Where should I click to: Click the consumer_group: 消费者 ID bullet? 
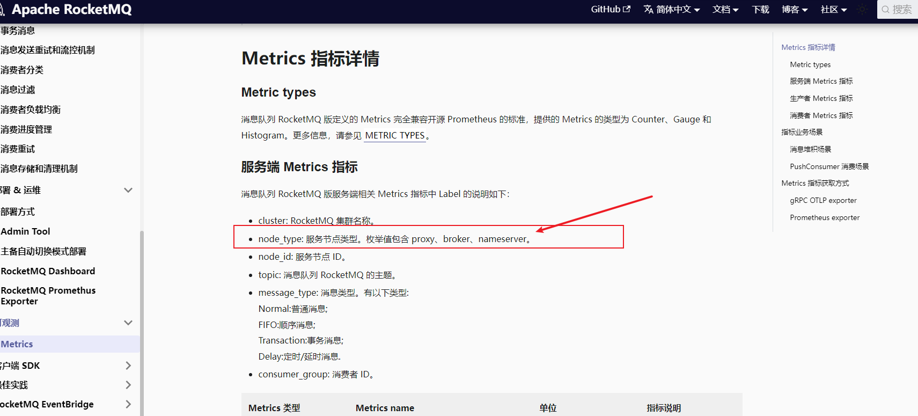tap(317, 374)
